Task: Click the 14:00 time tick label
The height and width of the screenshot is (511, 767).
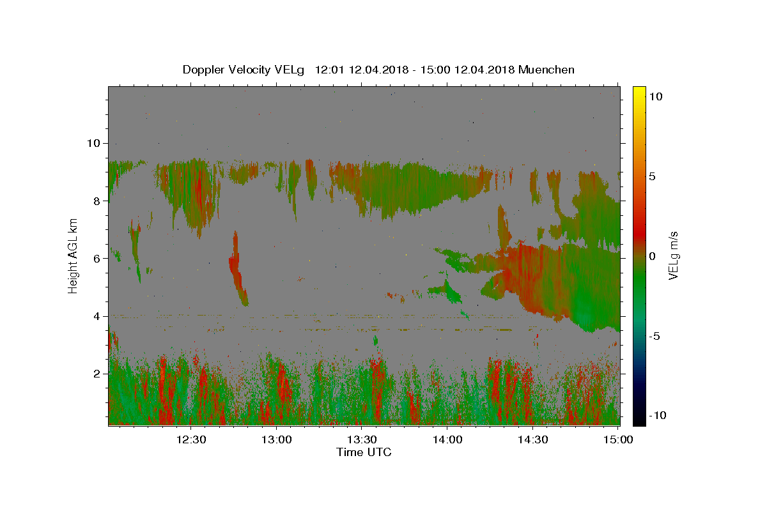Action: pos(448,439)
